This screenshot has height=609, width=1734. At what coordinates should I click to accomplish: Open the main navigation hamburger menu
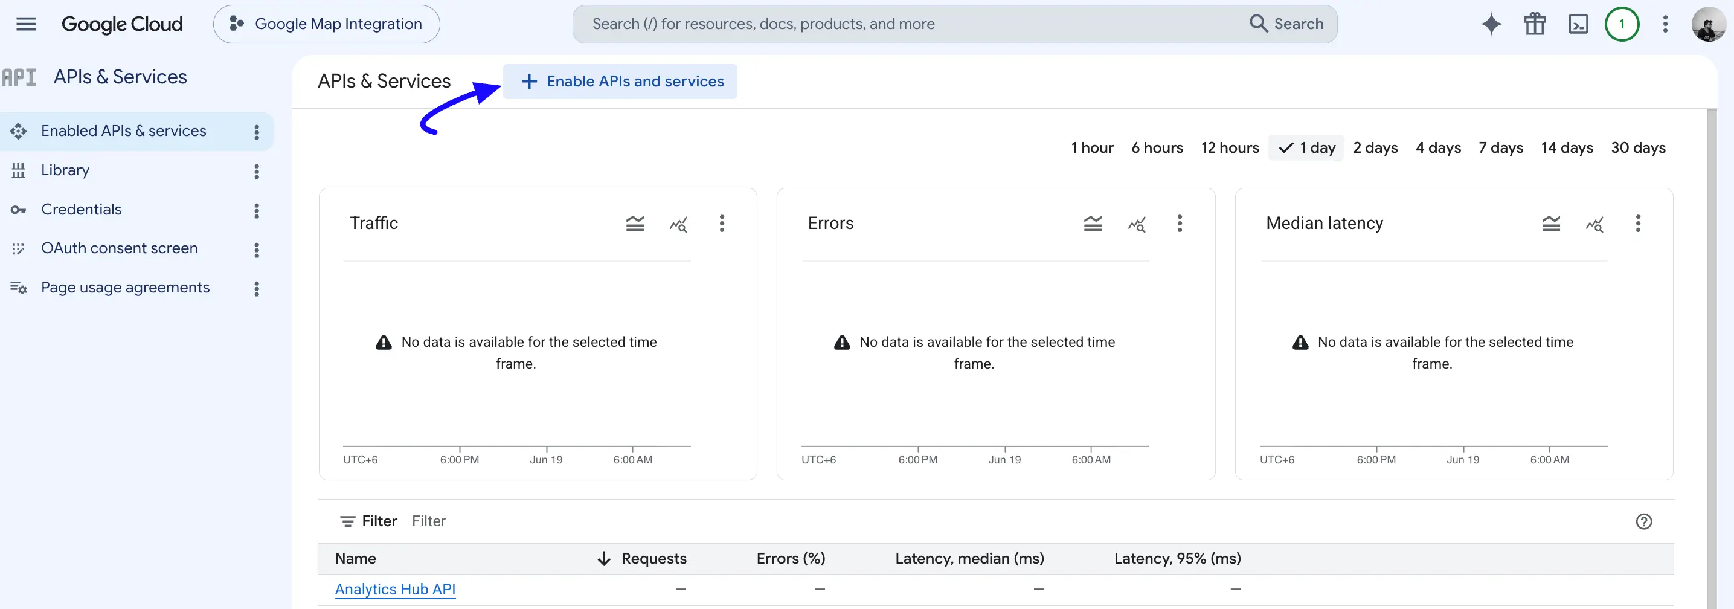pyautogui.click(x=26, y=24)
